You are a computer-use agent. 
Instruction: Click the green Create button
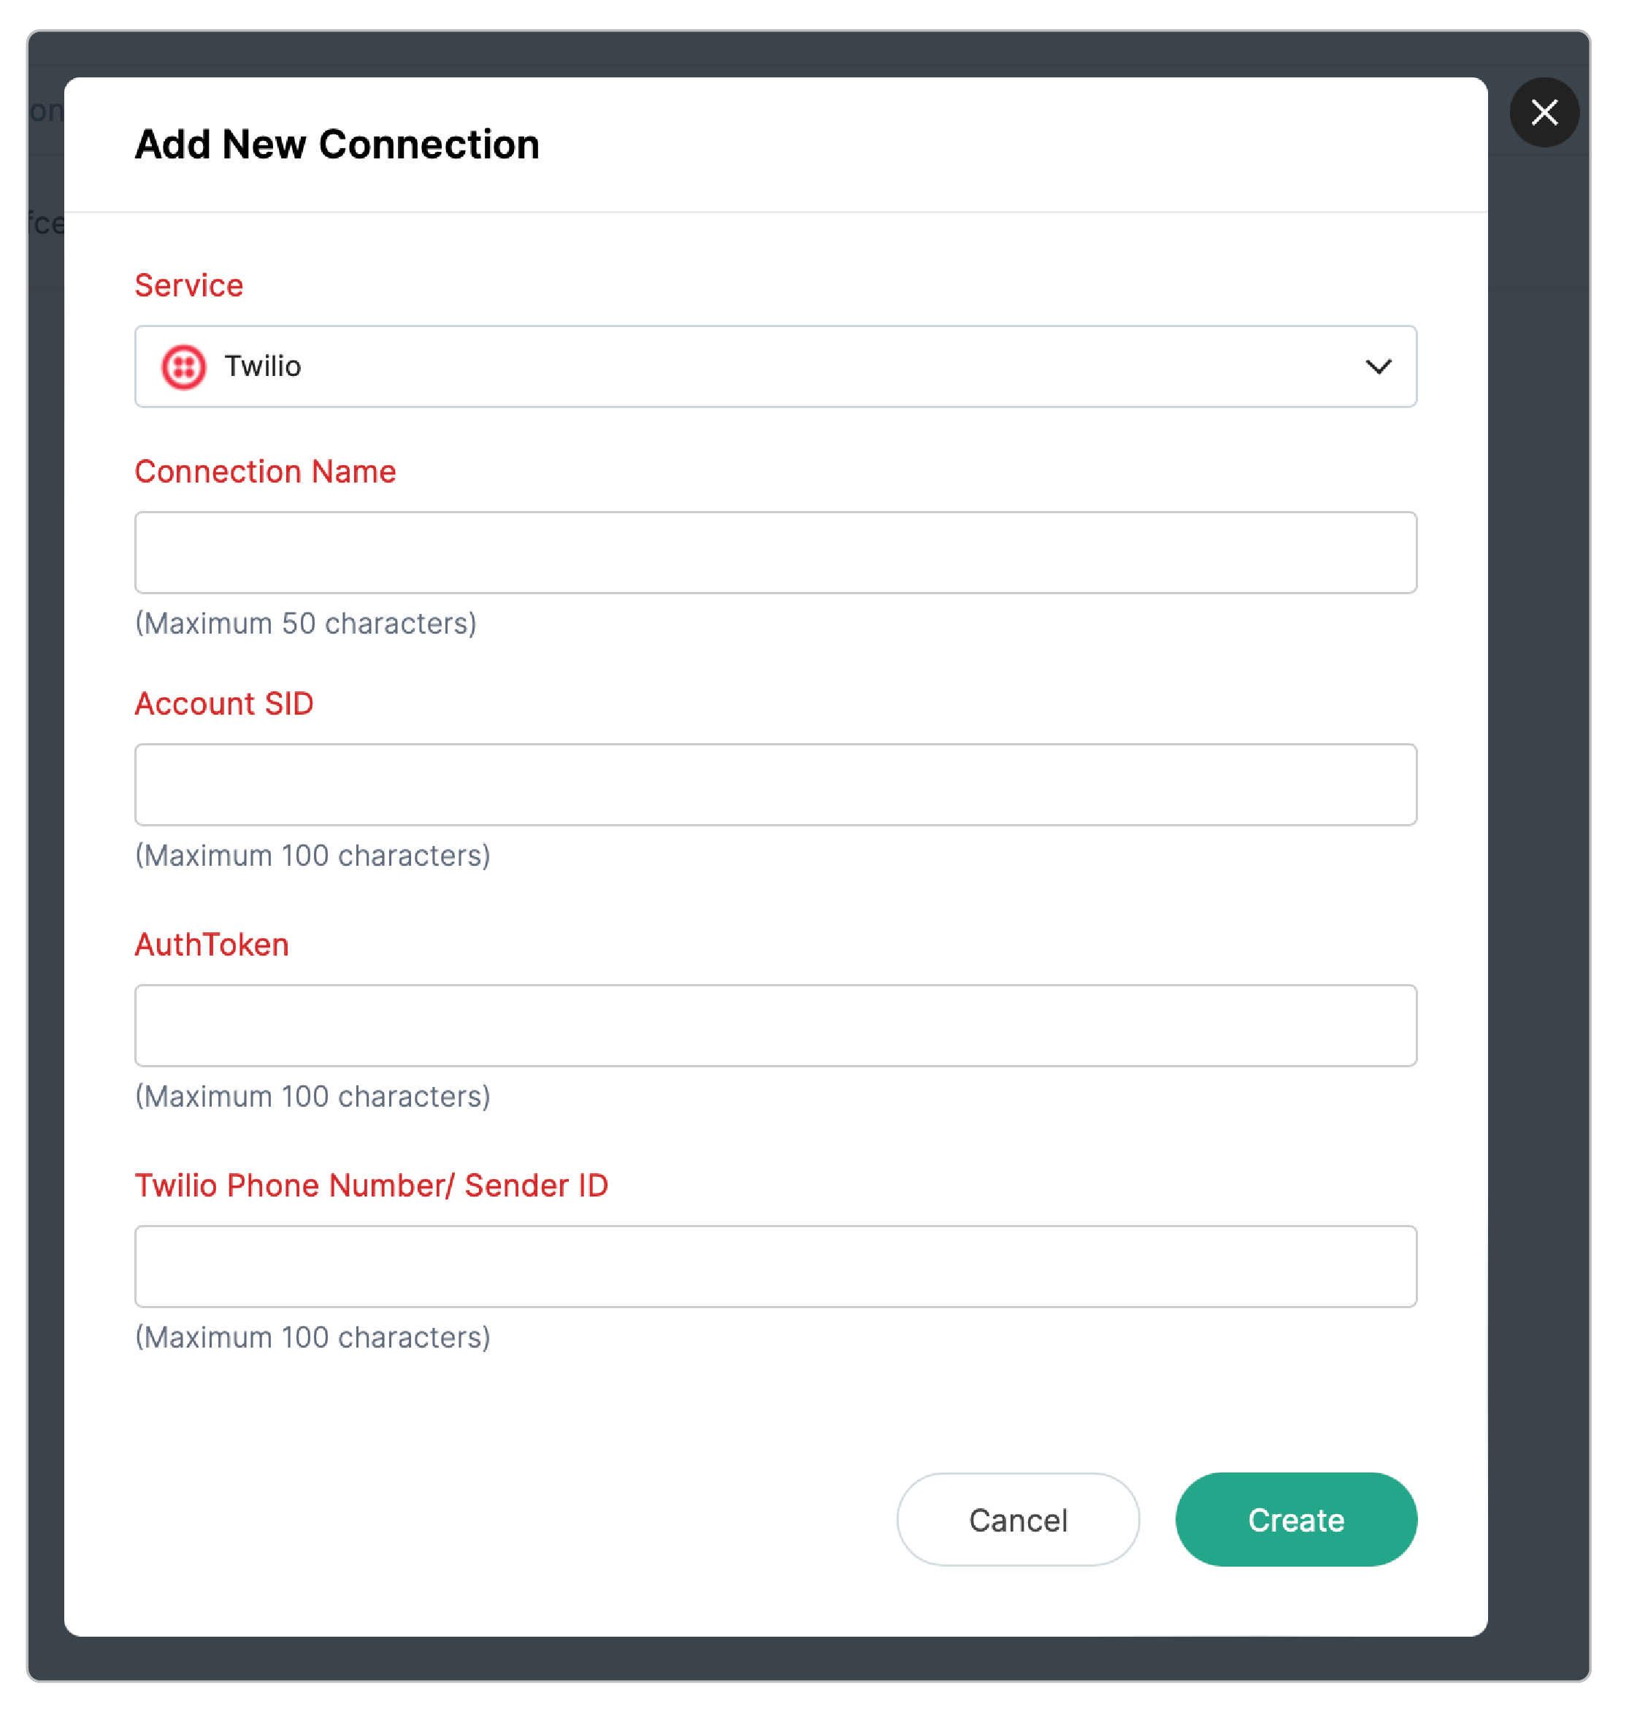tap(1295, 1519)
